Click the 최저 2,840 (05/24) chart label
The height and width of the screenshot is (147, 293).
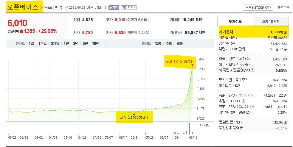134,118
